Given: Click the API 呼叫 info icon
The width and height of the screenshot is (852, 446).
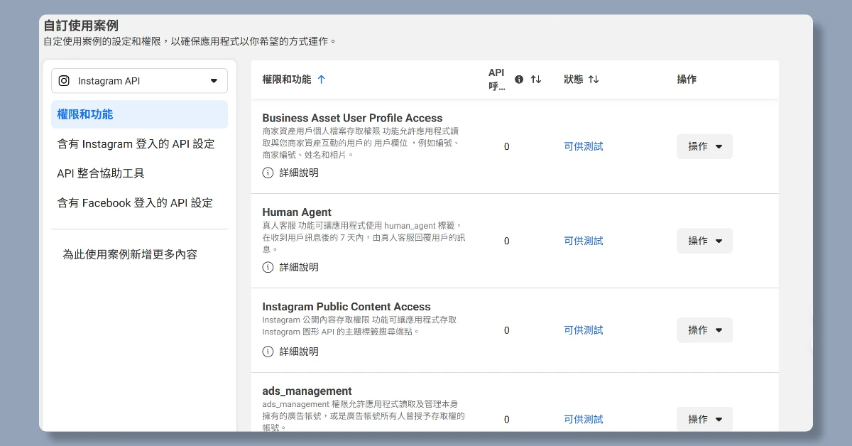Looking at the screenshot, I should point(519,80).
